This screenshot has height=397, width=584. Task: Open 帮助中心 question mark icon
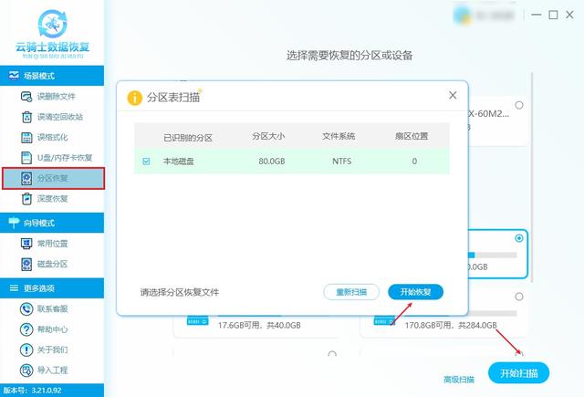tap(26, 329)
